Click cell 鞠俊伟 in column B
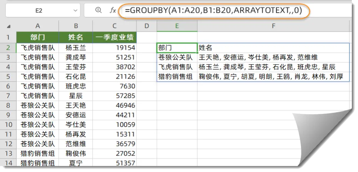Viewport: 358px width, 172px height. (x=76, y=153)
